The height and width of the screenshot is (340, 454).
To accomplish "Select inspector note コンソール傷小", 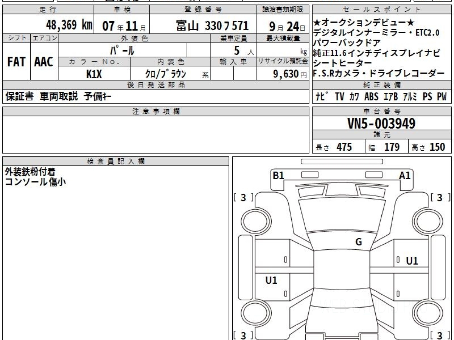I will tap(35, 182).
